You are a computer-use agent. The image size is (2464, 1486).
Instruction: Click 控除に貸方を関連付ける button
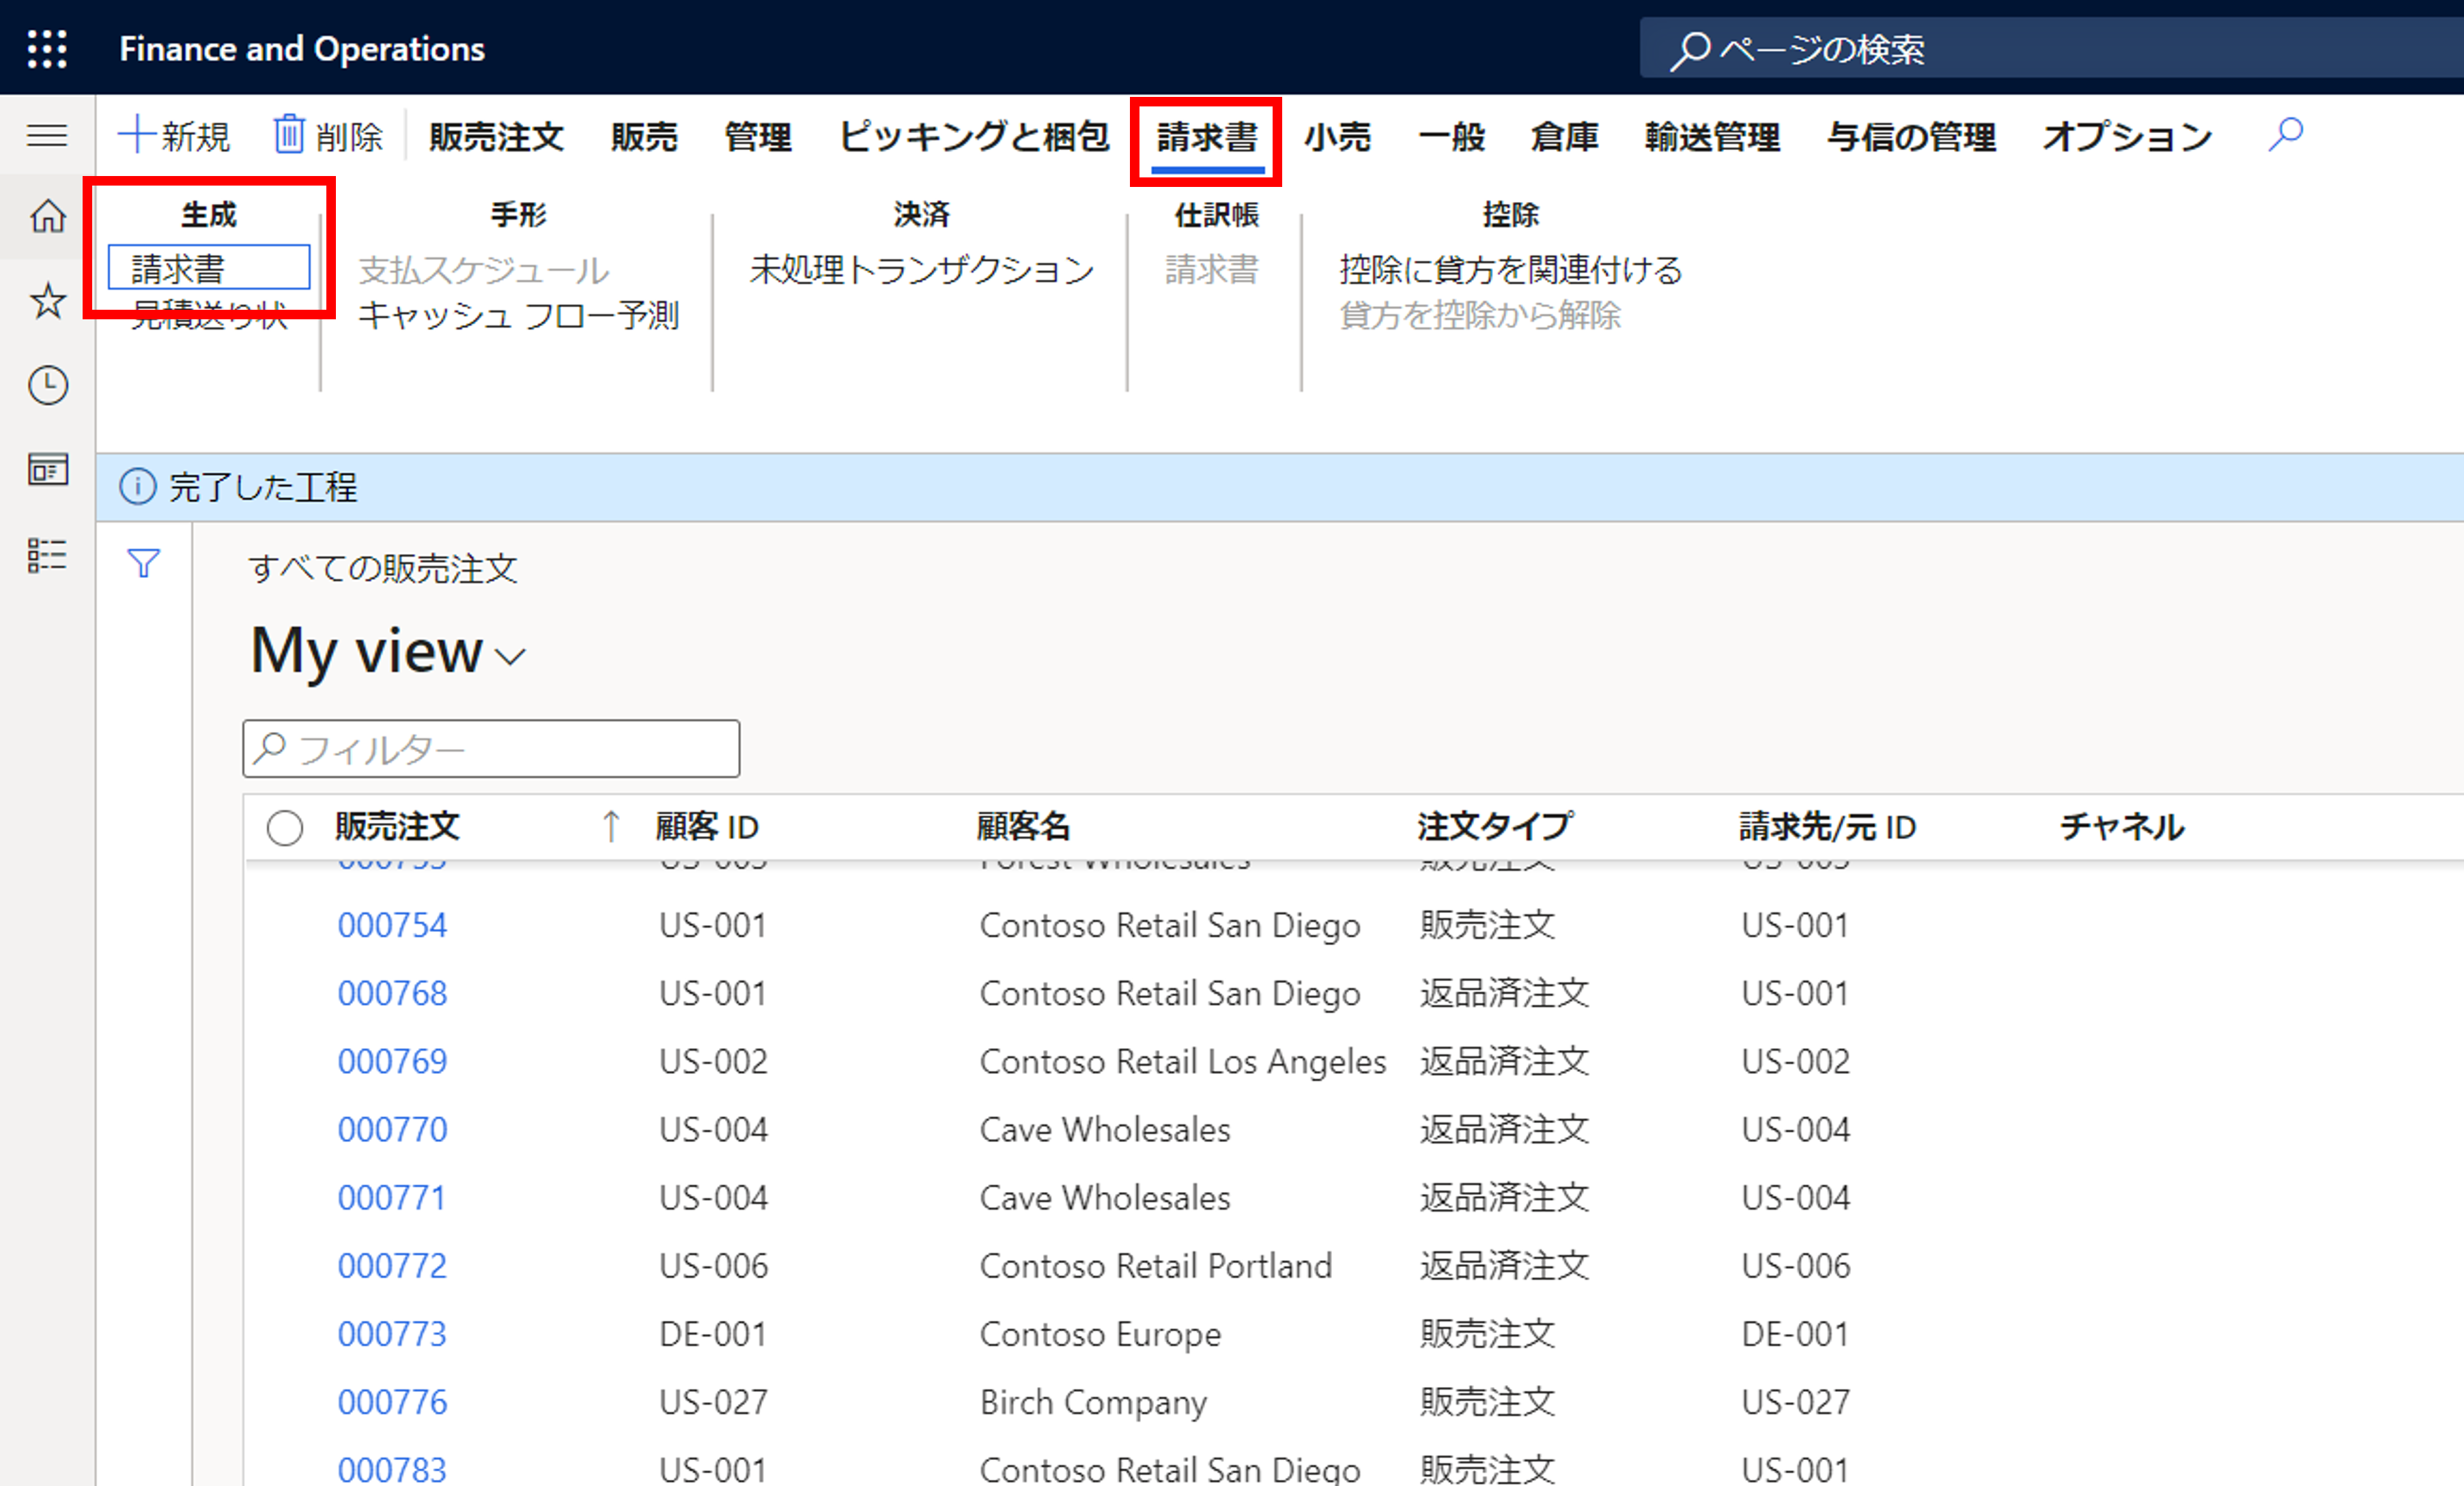tap(1511, 269)
